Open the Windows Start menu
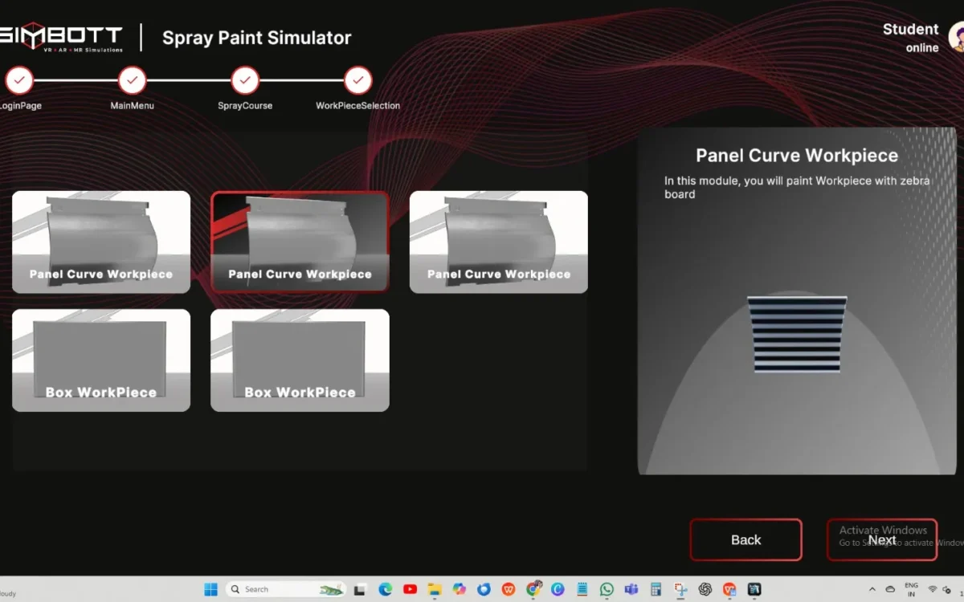This screenshot has width=964, height=602. [x=210, y=588]
